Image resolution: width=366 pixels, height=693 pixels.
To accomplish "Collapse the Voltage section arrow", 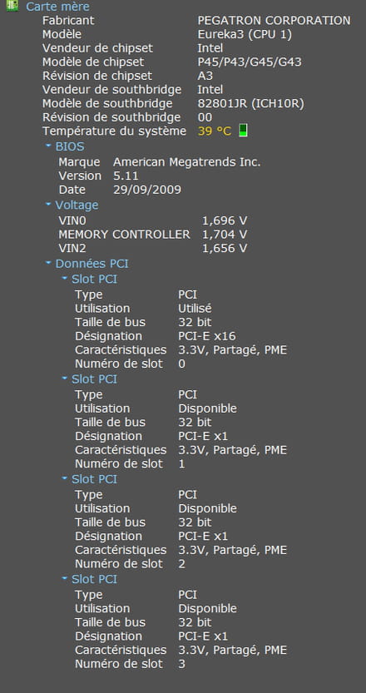I will pos(48,204).
